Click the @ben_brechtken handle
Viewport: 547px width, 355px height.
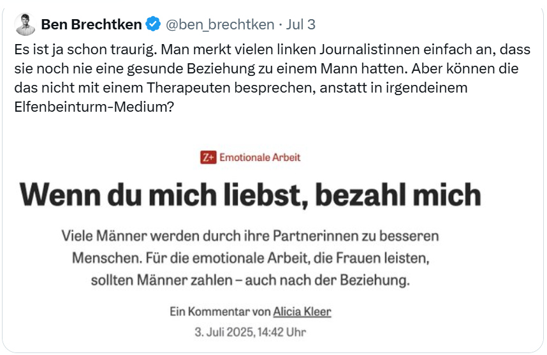(x=219, y=25)
